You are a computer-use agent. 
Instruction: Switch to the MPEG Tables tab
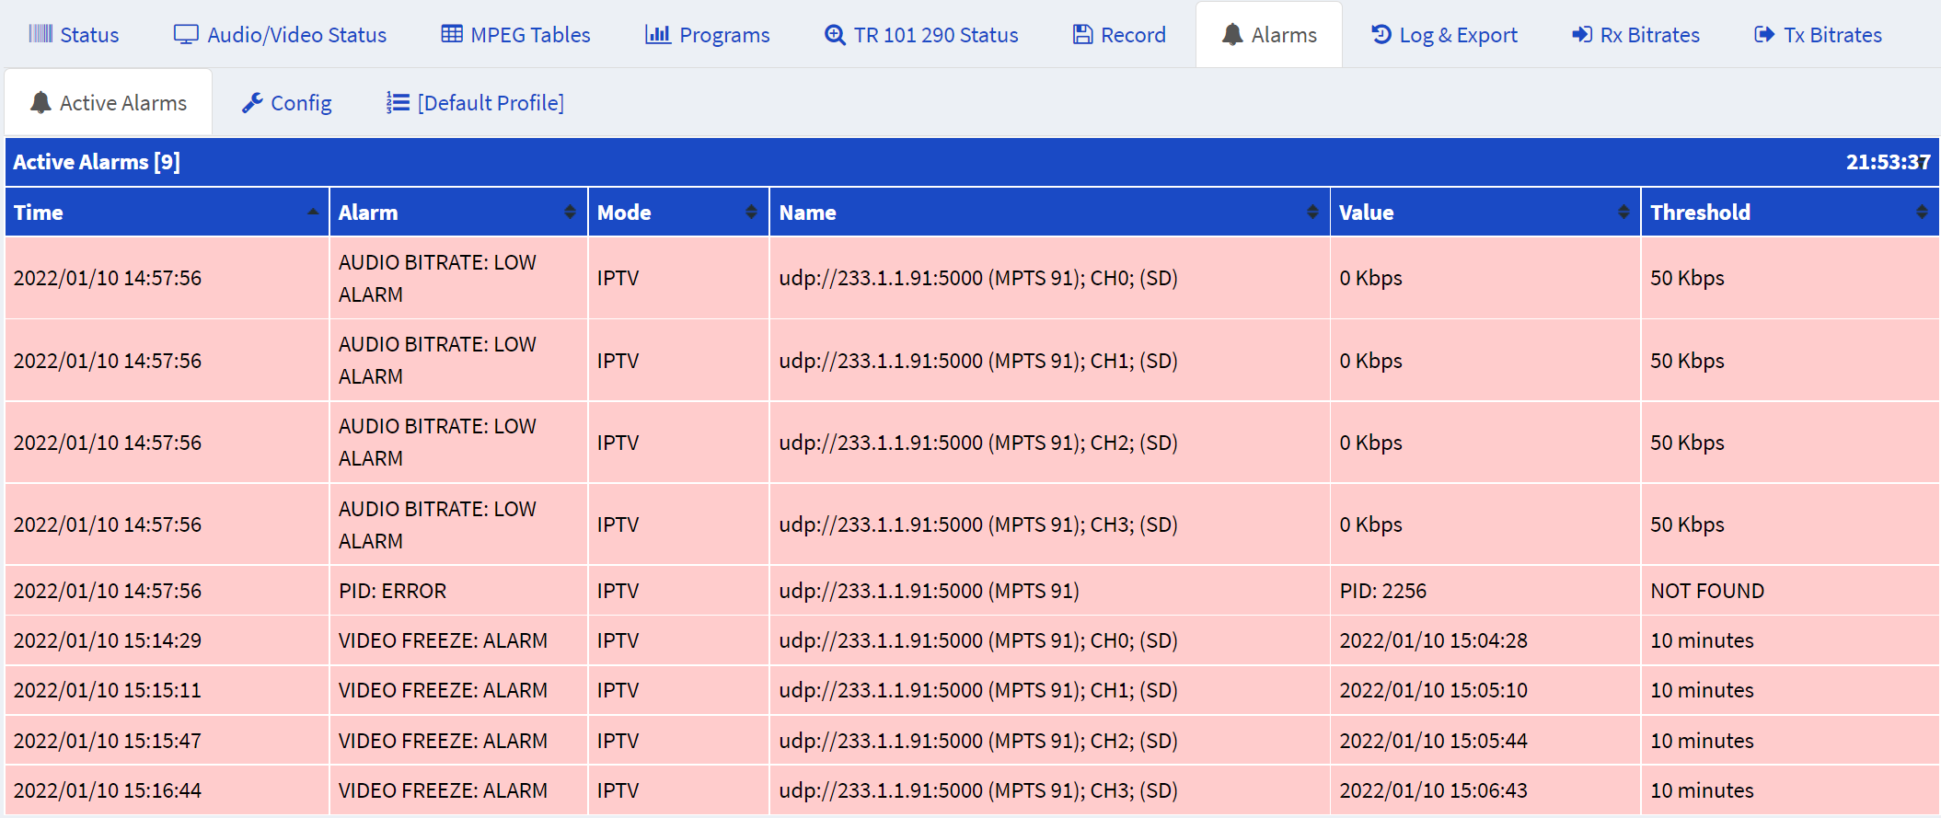click(515, 34)
